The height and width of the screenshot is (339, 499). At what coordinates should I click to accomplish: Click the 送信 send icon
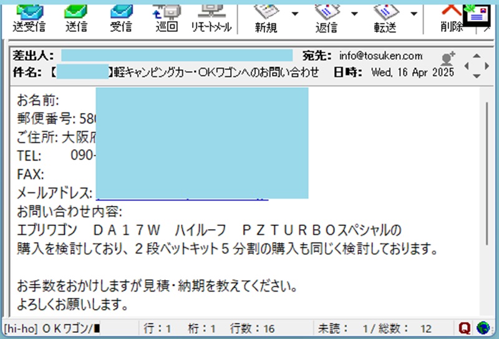click(x=76, y=17)
